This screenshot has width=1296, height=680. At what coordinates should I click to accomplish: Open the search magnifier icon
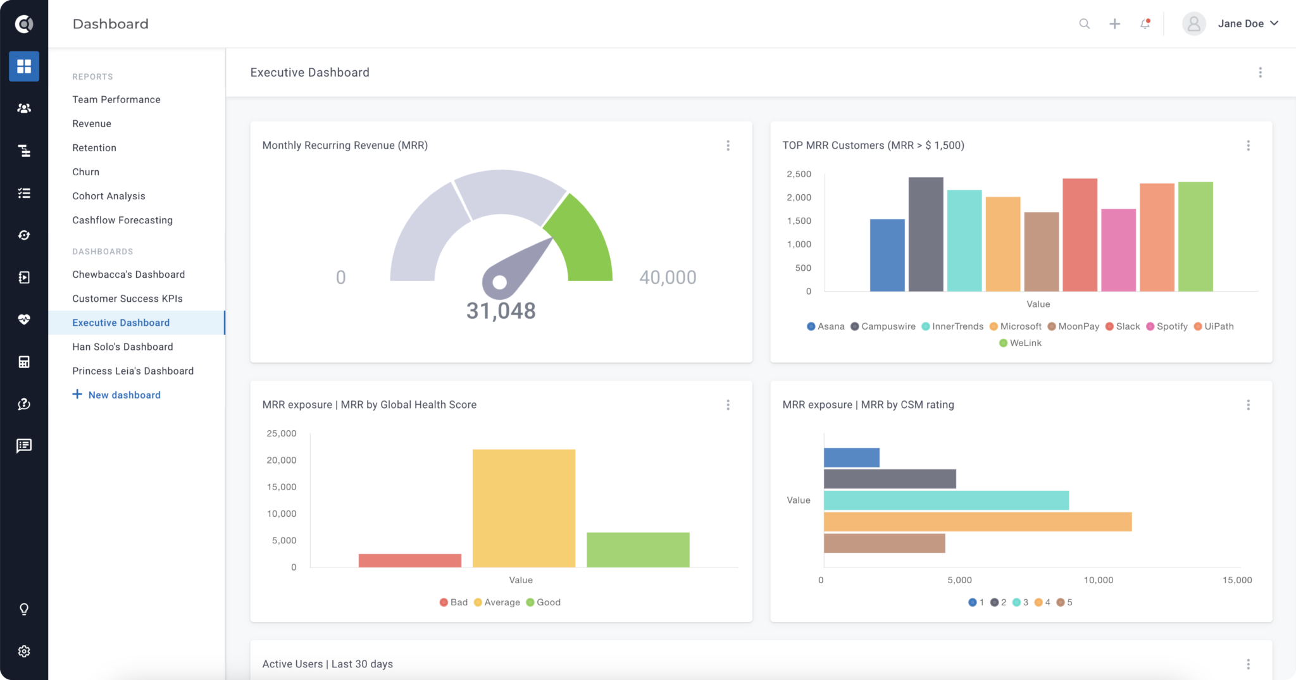click(1085, 23)
